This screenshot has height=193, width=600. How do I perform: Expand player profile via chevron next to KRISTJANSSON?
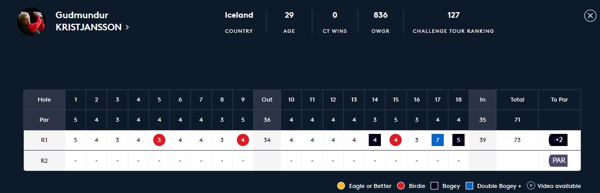click(127, 27)
